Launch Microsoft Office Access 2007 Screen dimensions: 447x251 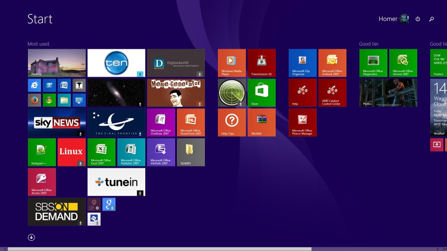coord(42,182)
